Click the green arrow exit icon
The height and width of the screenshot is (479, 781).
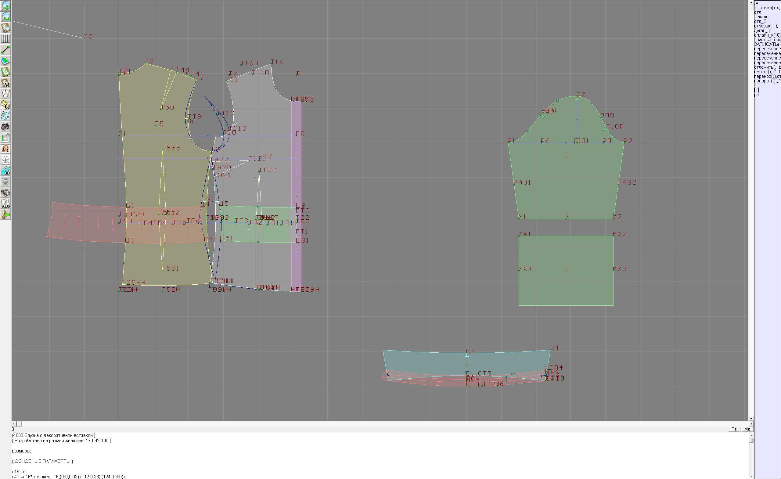click(6, 215)
